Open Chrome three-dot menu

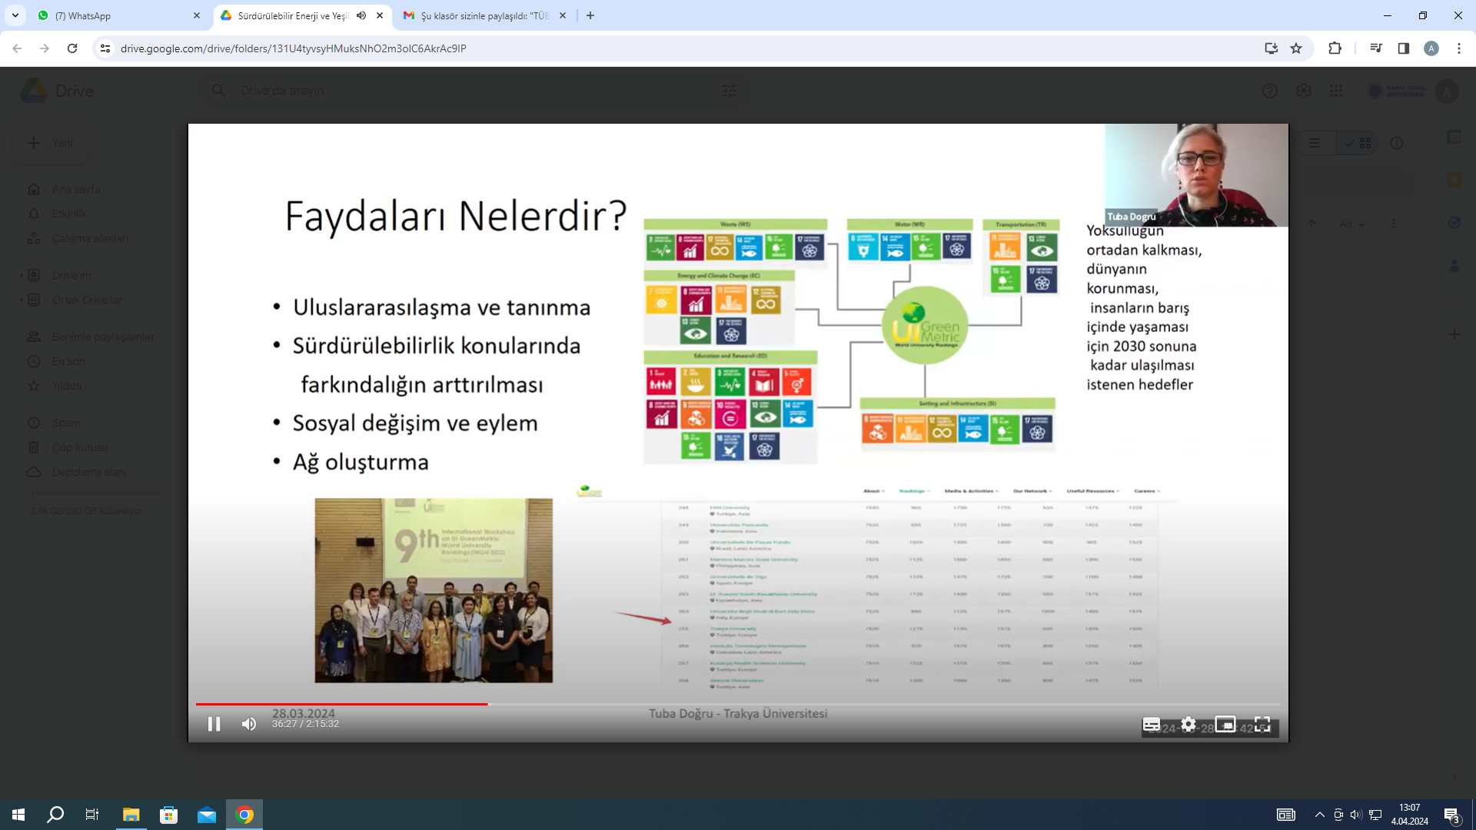click(1458, 48)
